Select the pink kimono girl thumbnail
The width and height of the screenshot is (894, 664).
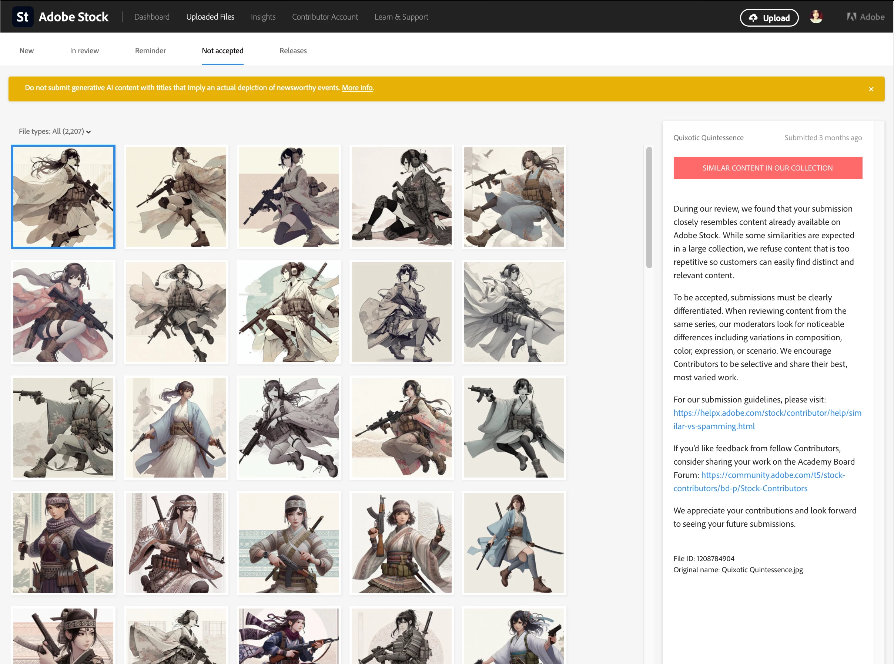point(63,312)
